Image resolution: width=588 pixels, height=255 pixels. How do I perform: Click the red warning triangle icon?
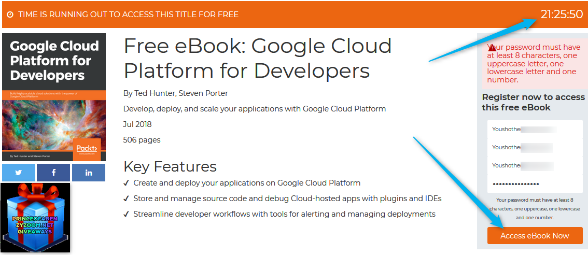492,48
